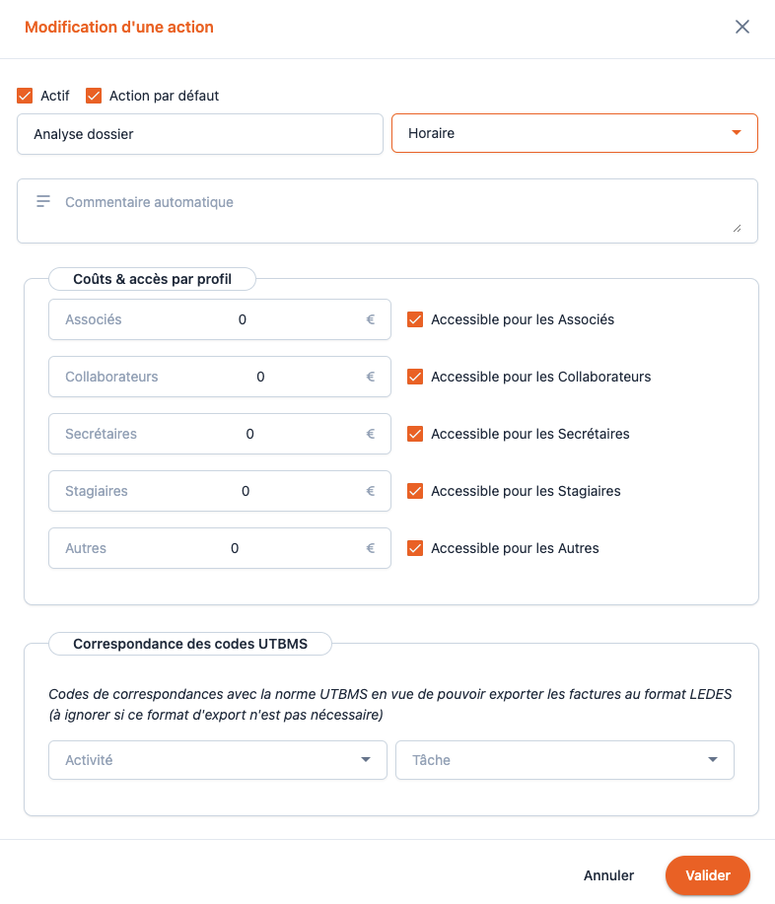Uncheck Action par défaut
The height and width of the screenshot is (904, 775).
tap(95, 96)
